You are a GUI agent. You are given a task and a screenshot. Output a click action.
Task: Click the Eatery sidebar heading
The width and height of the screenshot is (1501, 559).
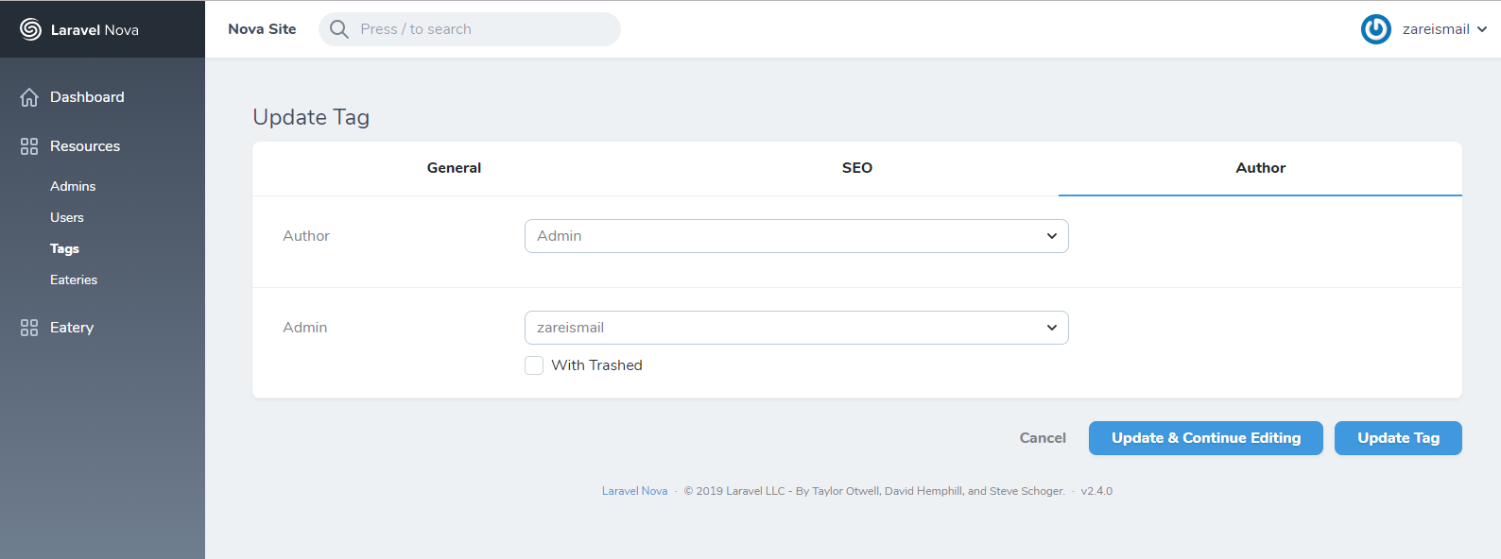[72, 328]
